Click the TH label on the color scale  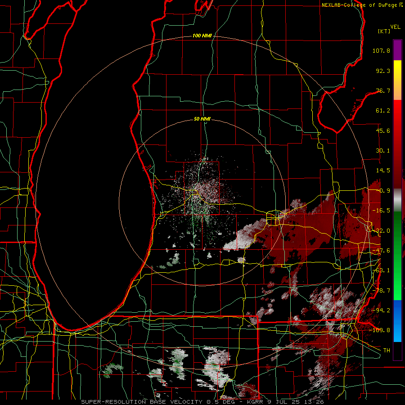tap(387, 351)
